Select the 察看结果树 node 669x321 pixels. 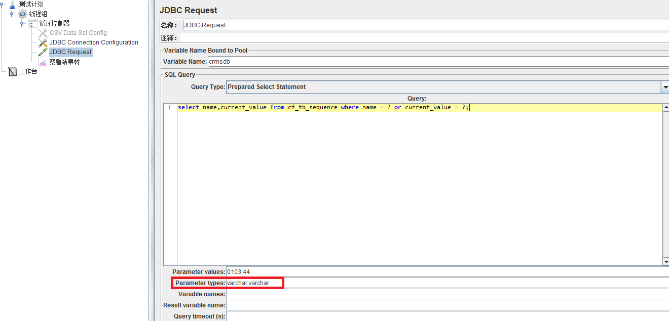click(64, 62)
